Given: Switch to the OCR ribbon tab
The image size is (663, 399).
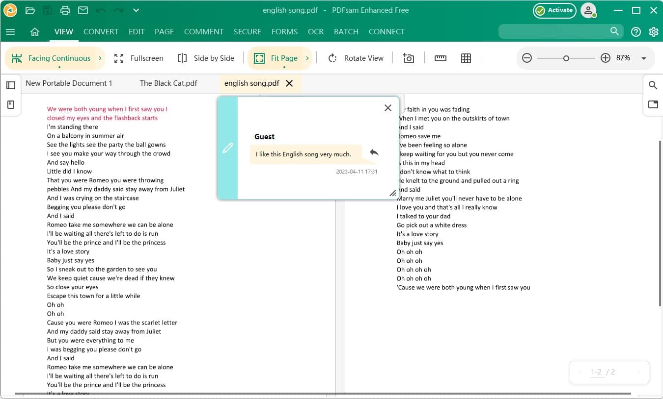Looking at the screenshot, I should (x=315, y=31).
